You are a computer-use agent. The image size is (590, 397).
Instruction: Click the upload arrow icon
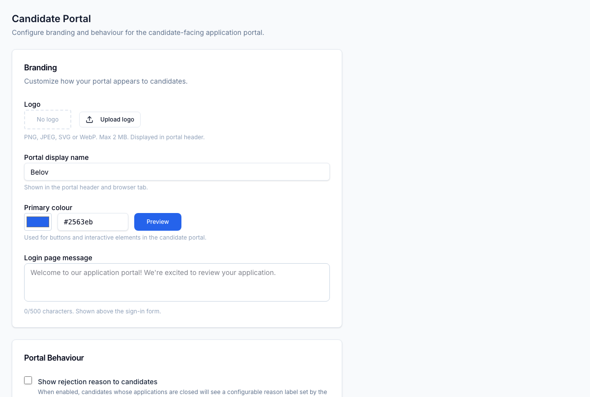point(89,120)
